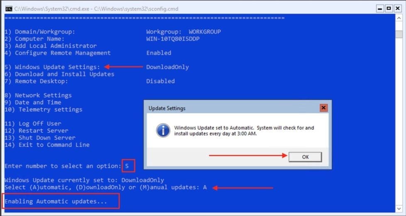406x216 pixels.
Task: Close the Update Settings dialog
Action: pos(323,108)
